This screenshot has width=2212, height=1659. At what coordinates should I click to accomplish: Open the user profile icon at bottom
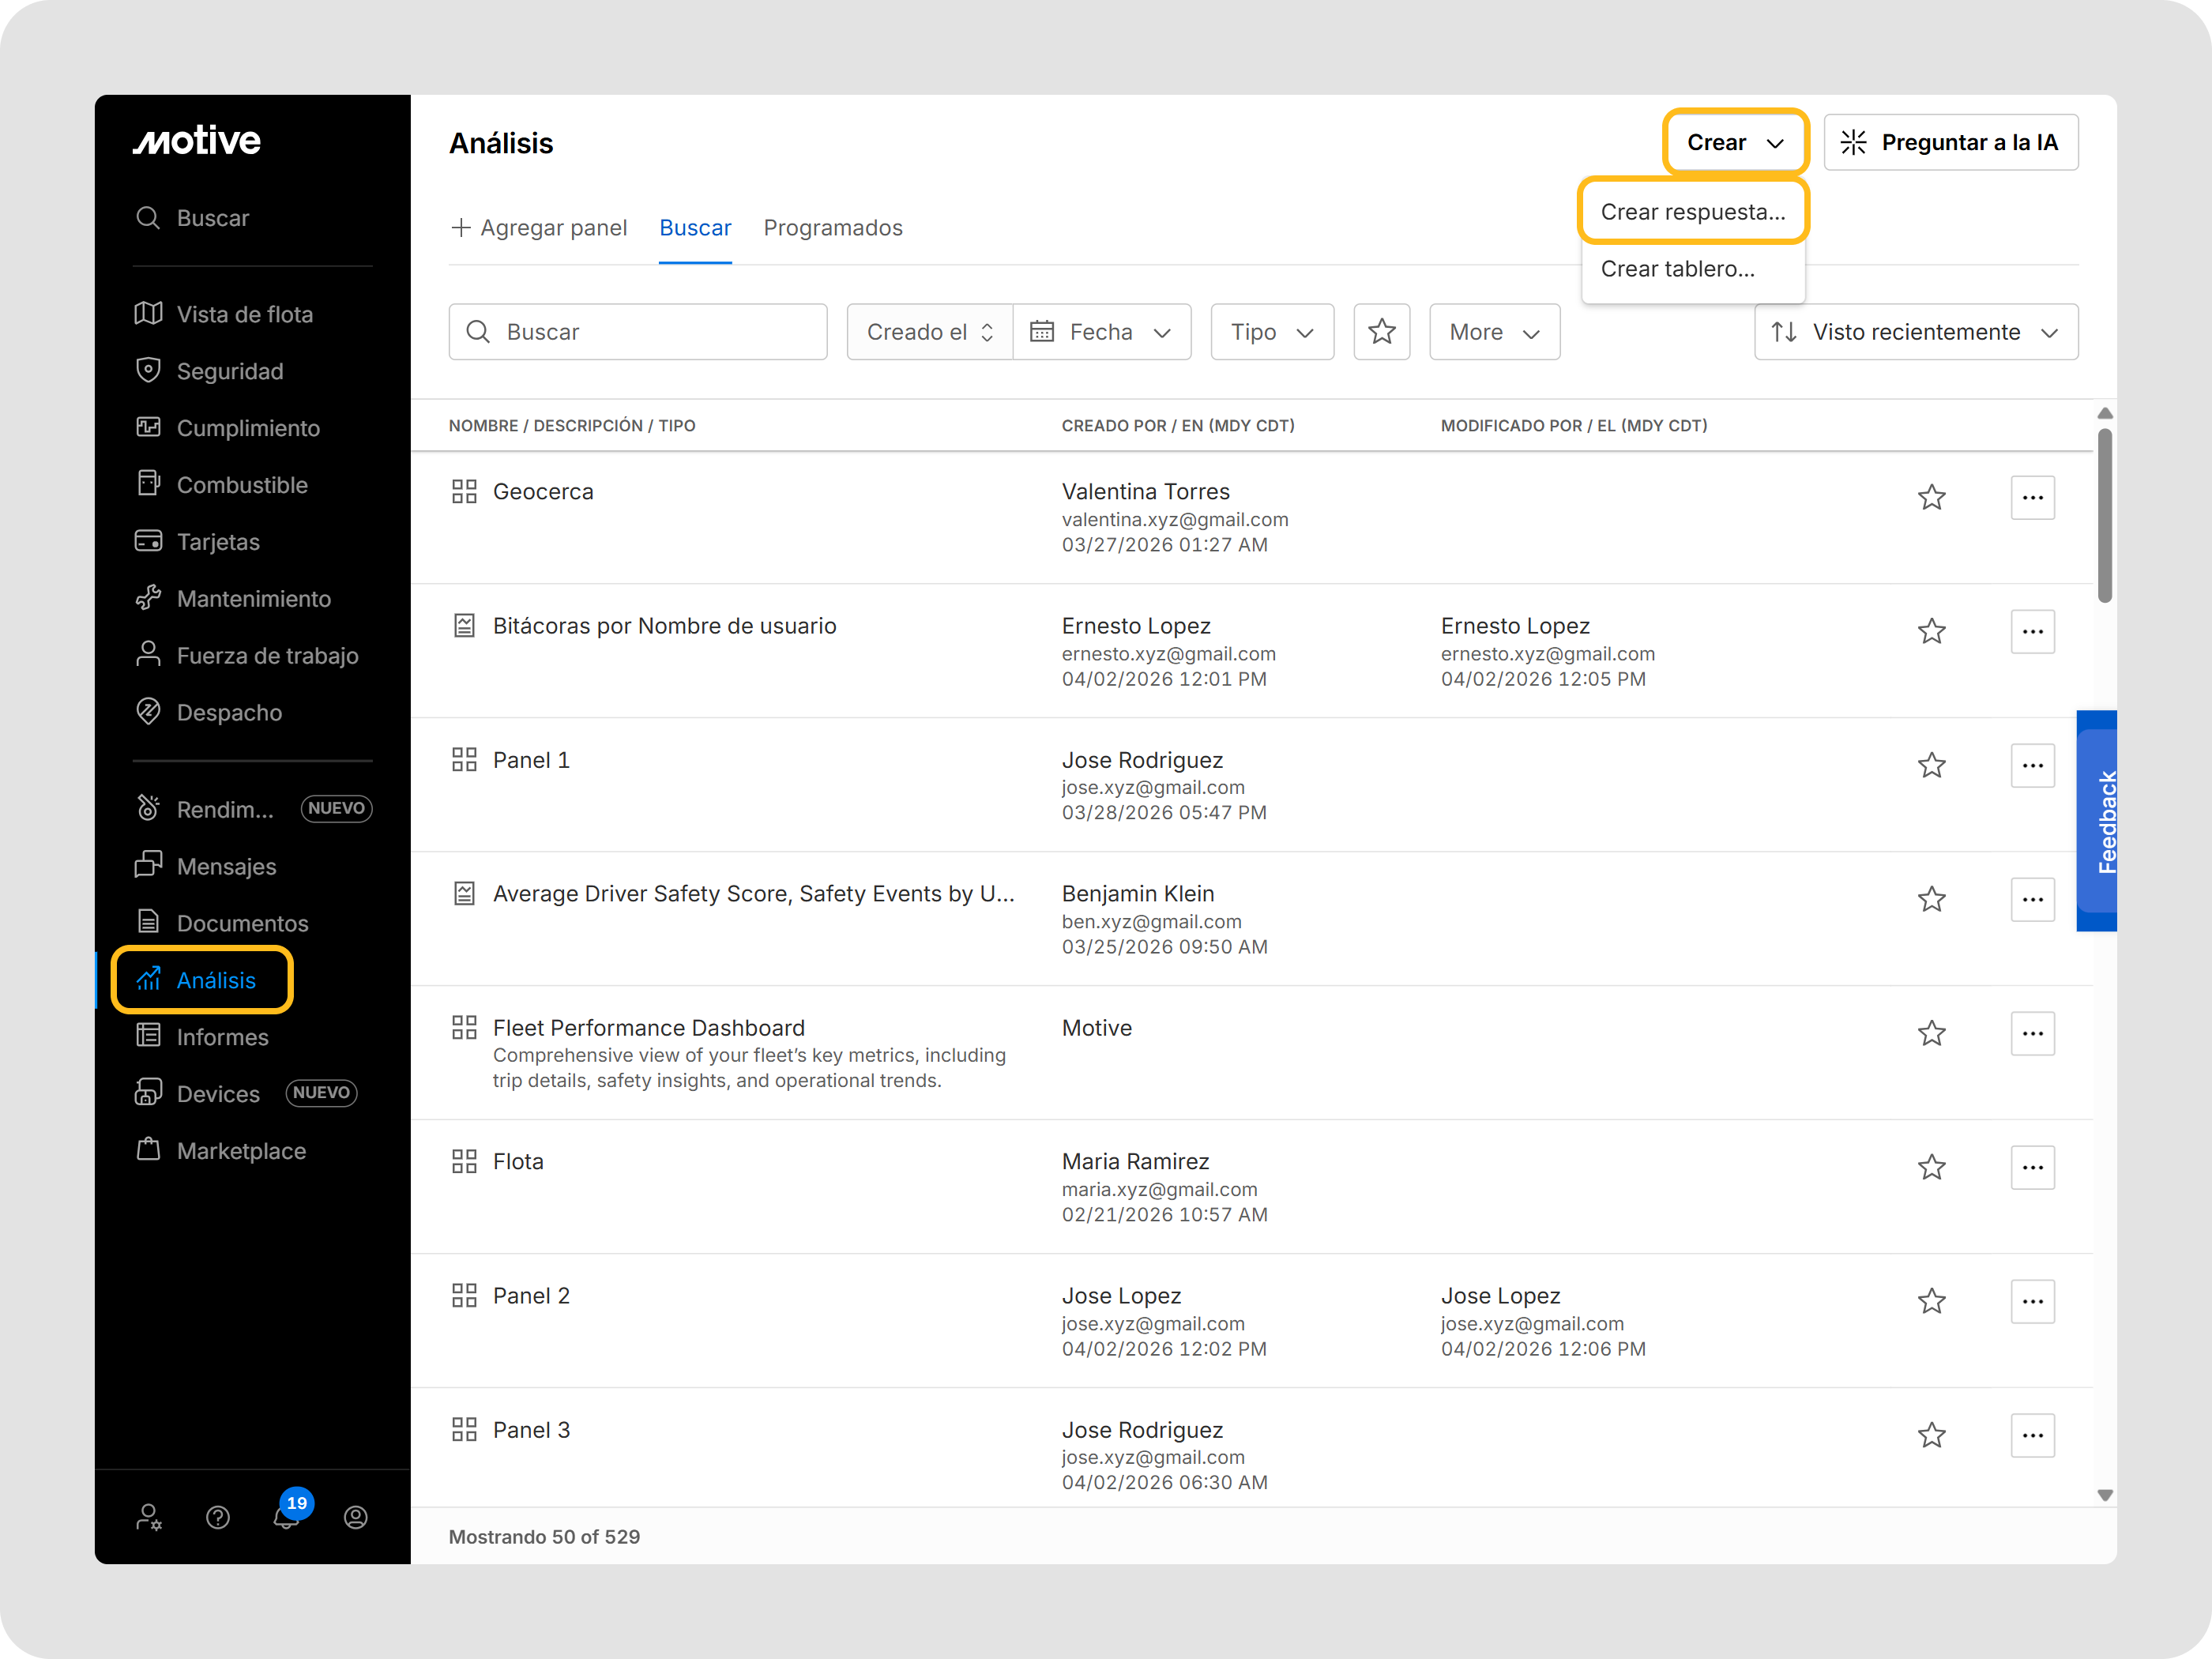click(x=356, y=1517)
